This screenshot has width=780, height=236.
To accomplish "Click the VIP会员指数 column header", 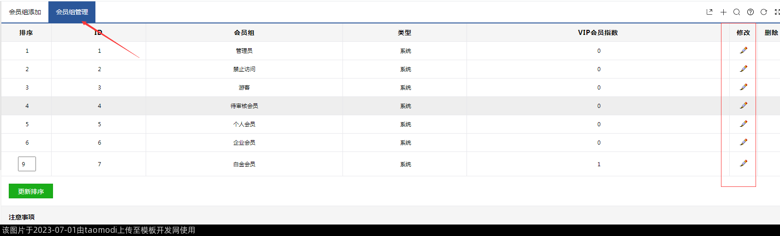I will click(598, 33).
